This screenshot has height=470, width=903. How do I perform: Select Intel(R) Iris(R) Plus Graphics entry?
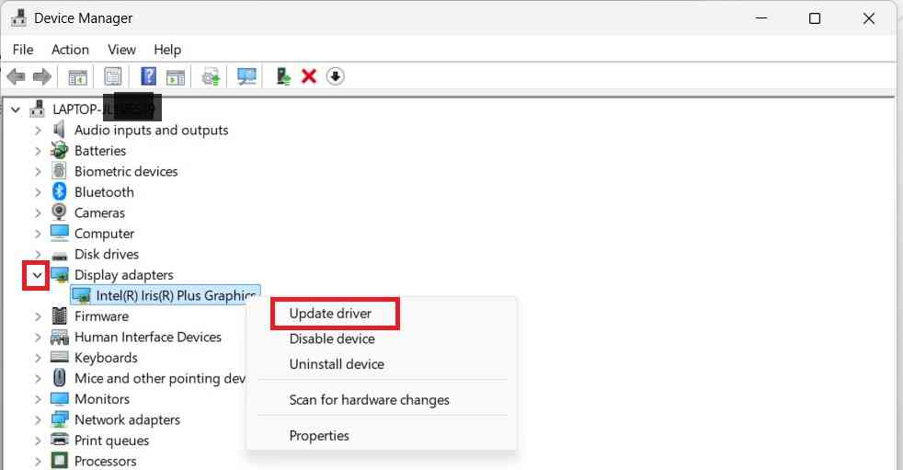click(176, 295)
